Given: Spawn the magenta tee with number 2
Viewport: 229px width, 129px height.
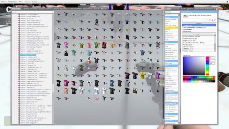Looking at the screenshot, I should click(66, 83).
